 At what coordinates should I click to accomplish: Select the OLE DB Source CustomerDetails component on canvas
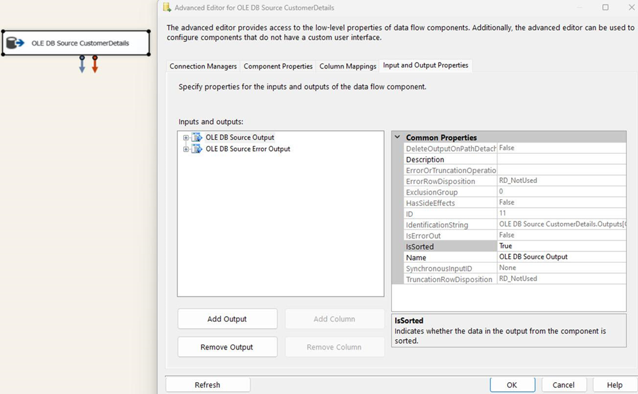(x=75, y=41)
